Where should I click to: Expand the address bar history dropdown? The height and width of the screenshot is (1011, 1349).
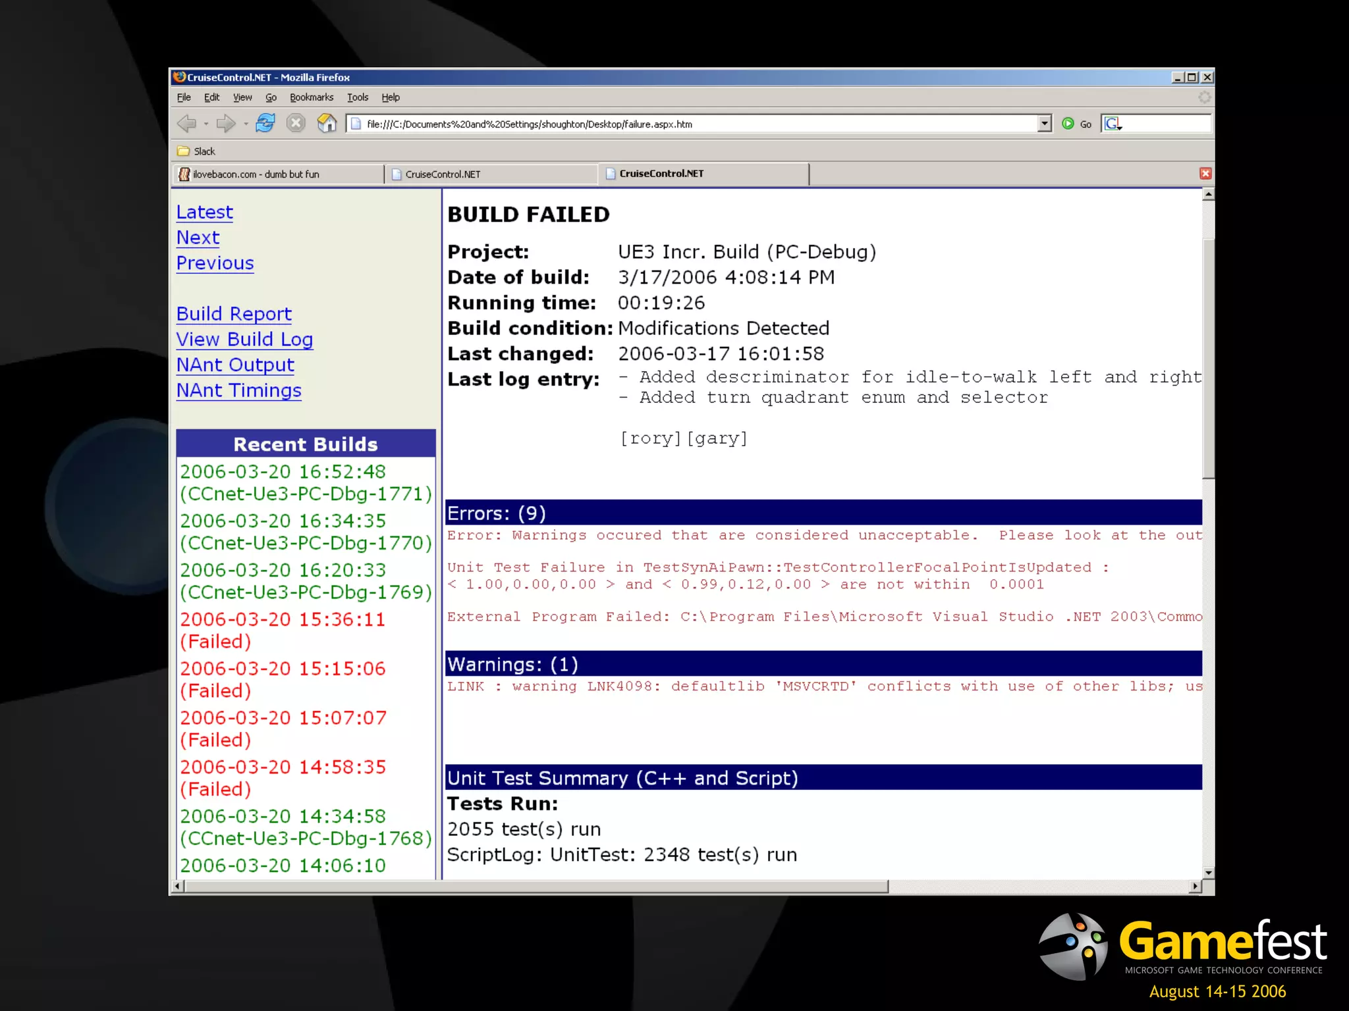coord(1044,124)
